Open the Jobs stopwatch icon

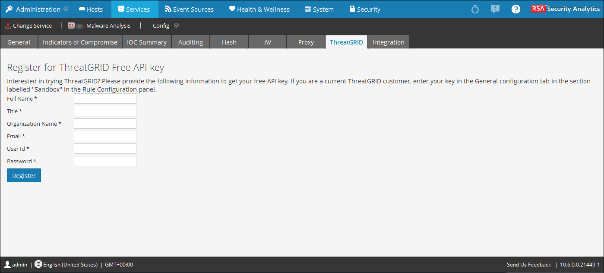474,9
